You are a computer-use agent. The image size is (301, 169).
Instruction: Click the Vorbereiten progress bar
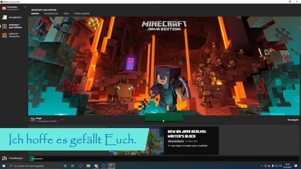164,159
